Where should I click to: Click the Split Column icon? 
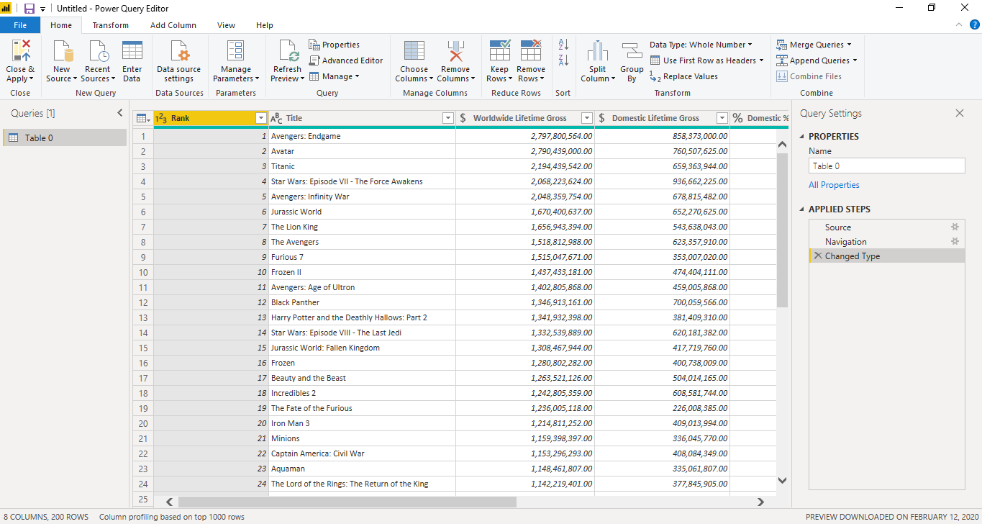[598, 51]
